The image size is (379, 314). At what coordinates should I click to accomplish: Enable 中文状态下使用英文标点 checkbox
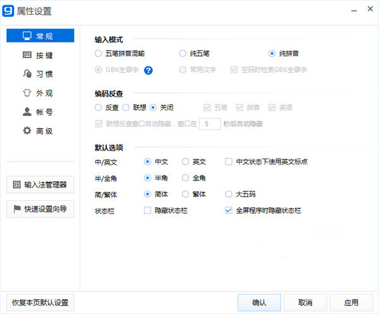tap(229, 162)
